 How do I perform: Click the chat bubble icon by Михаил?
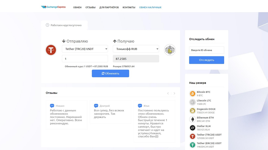(x=52, y=106)
